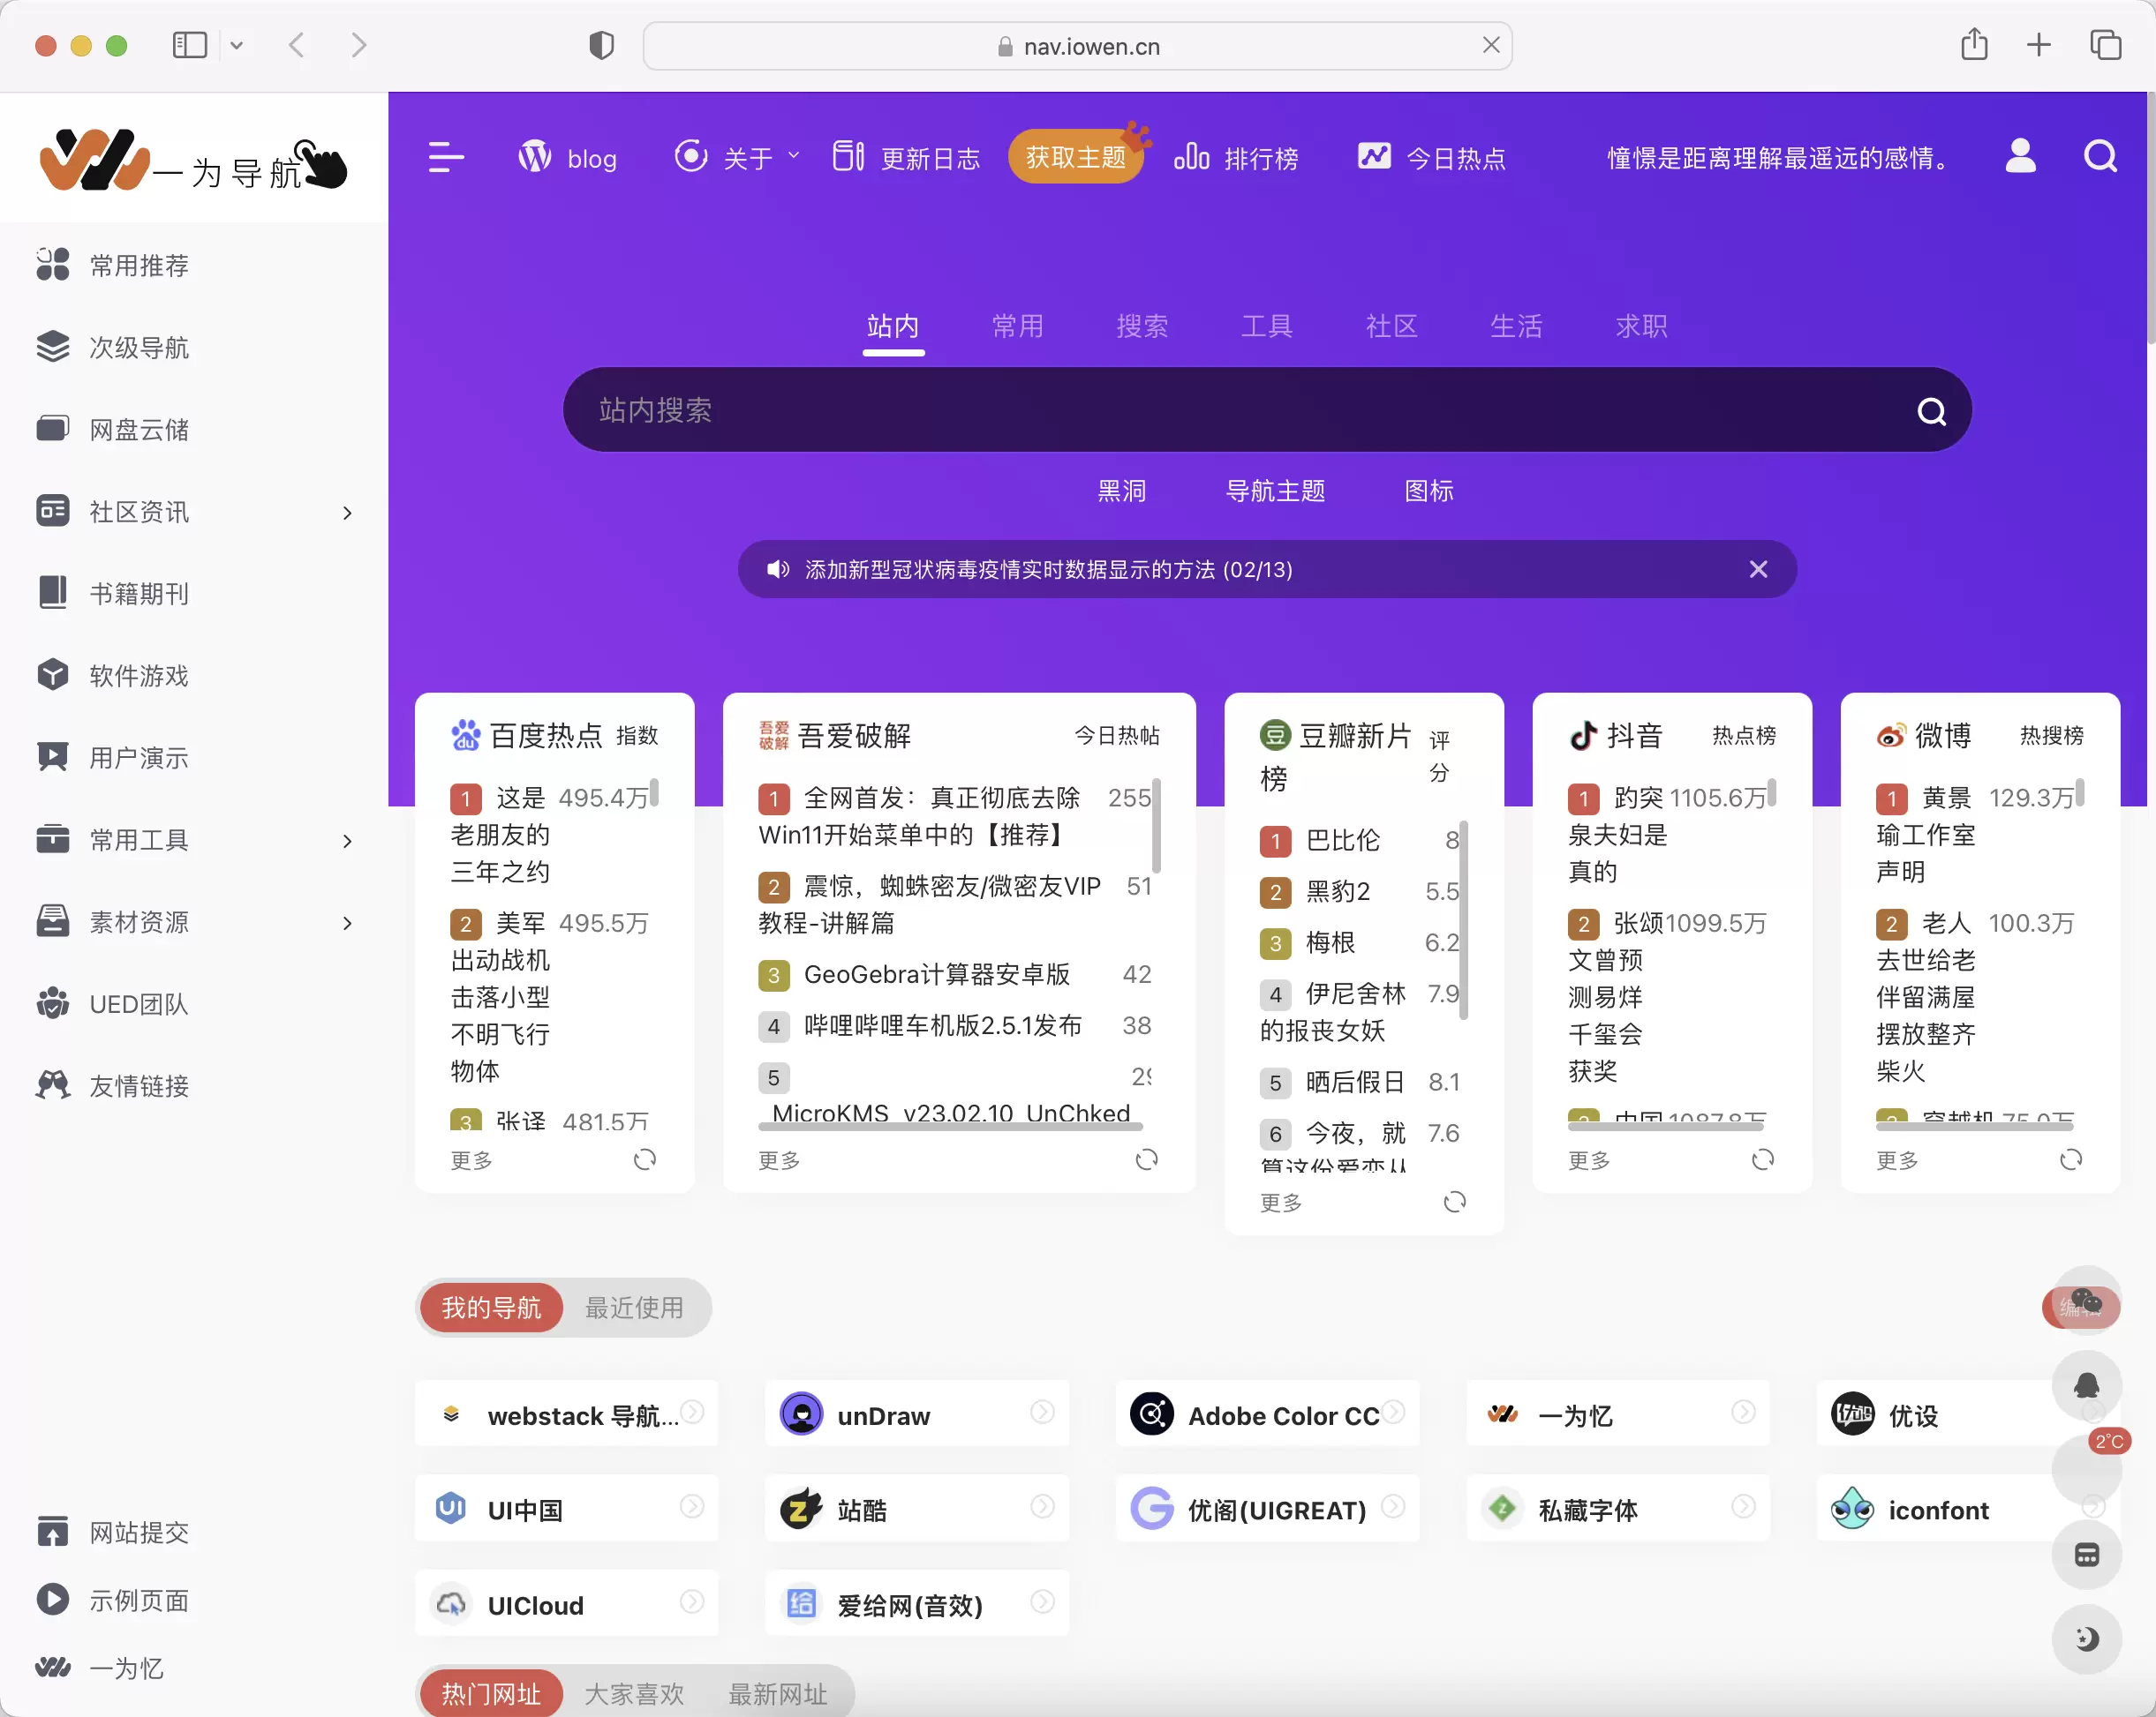Switch to the 搜索 search tab

point(1142,326)
